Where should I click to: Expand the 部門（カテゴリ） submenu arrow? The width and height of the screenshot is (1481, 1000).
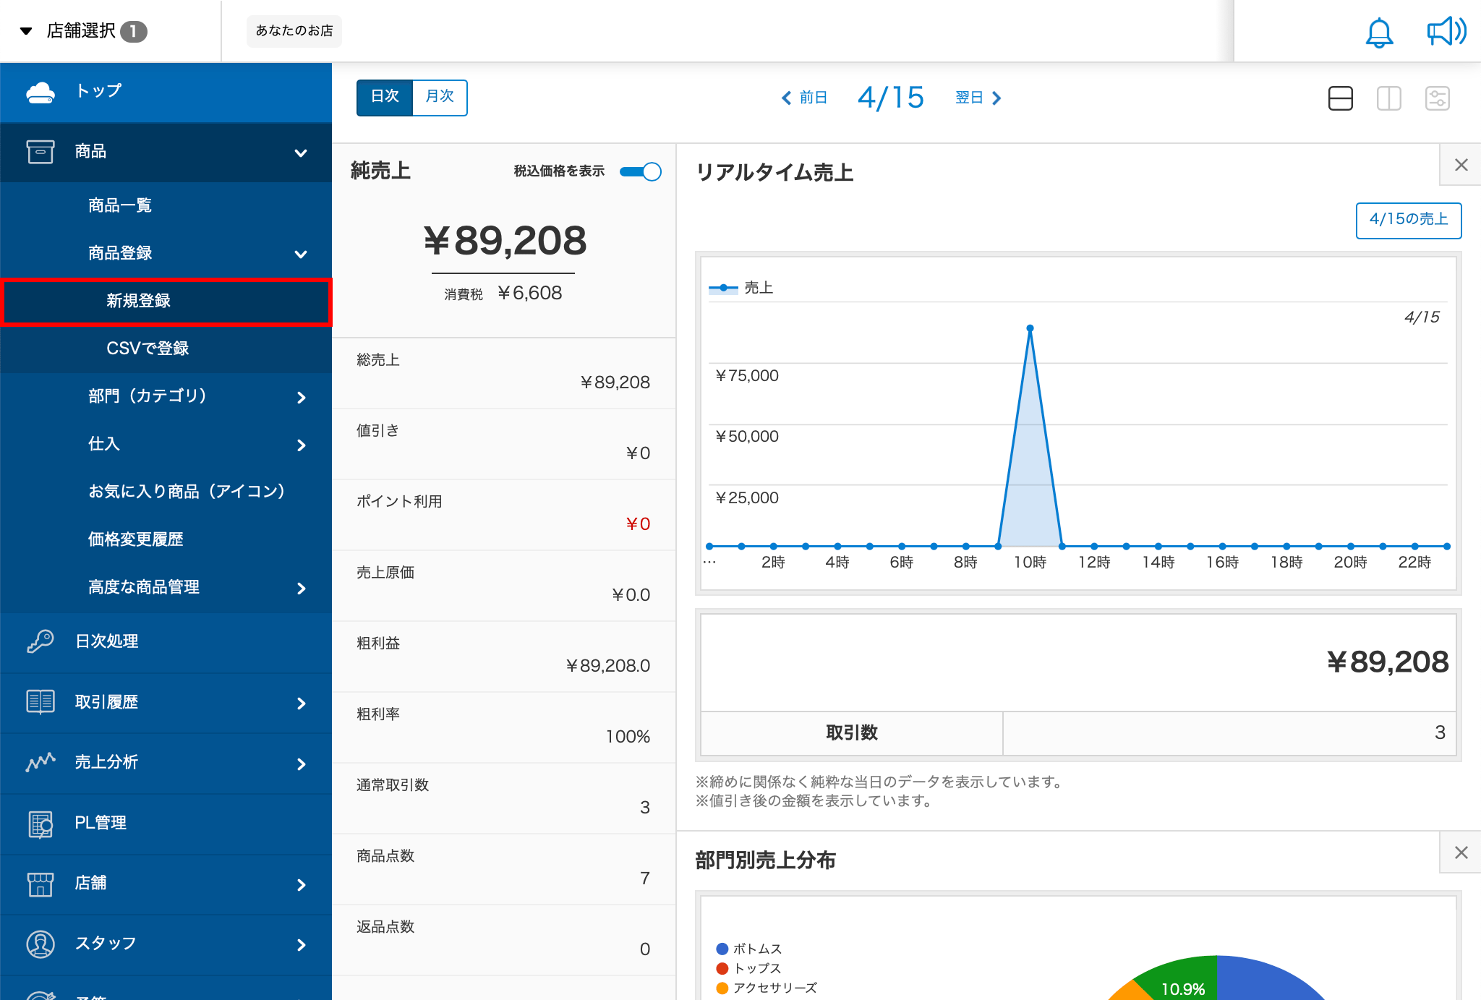(x=301, y=397)
